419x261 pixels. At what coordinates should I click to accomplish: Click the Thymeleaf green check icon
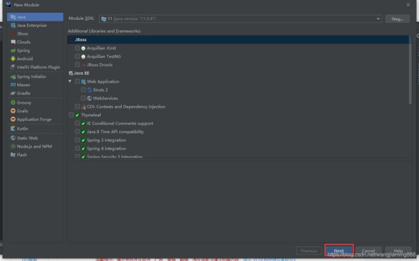pos(77,115)
